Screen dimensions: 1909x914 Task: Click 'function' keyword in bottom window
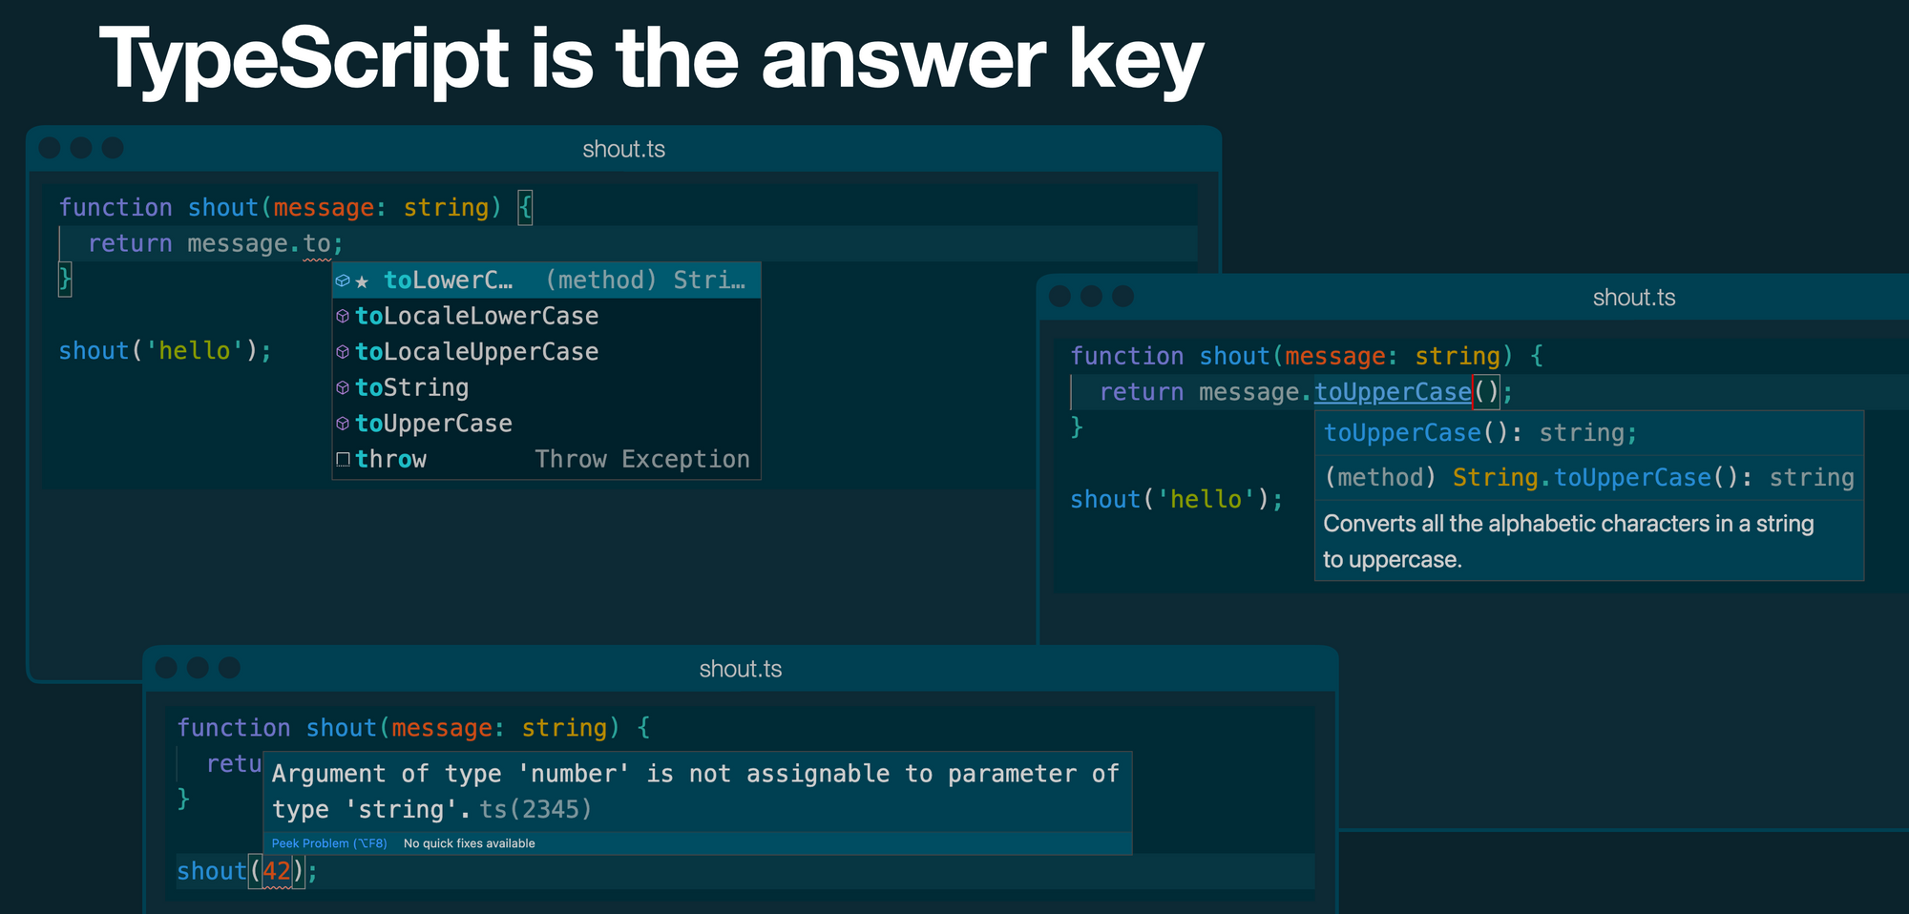pyautogui.click(x=234, y=728)
